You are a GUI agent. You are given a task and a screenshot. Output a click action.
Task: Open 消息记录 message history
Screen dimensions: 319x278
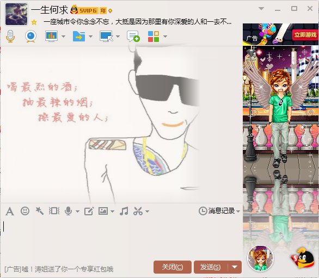coord(219,211)
